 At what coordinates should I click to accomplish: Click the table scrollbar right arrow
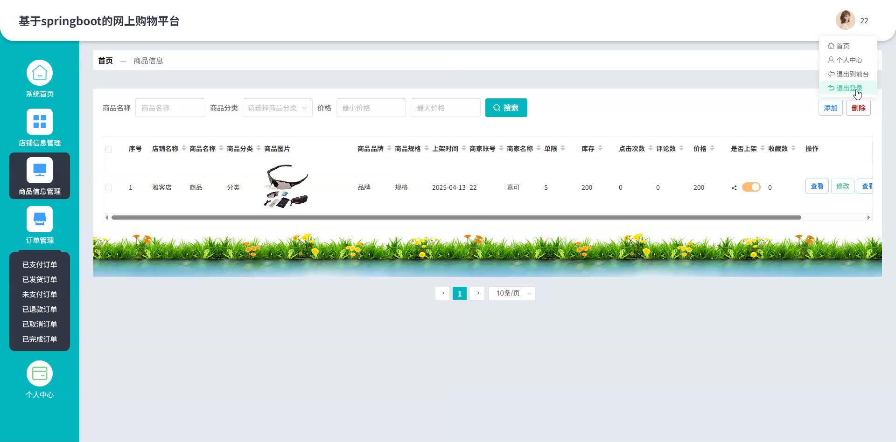868,217
